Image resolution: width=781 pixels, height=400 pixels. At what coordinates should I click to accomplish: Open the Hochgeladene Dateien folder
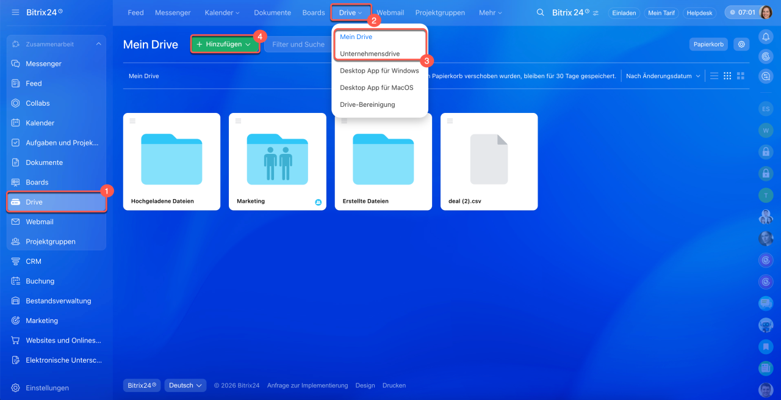coord(171,161)
